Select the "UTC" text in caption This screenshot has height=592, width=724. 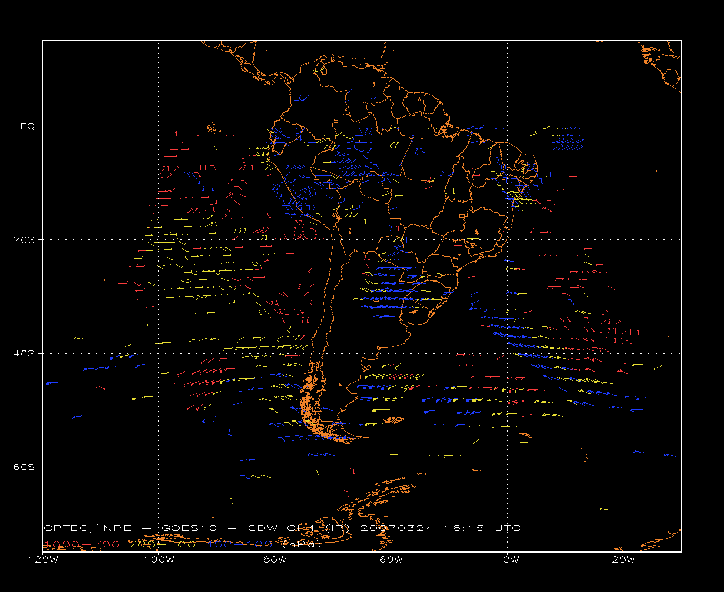coord(507,528)
